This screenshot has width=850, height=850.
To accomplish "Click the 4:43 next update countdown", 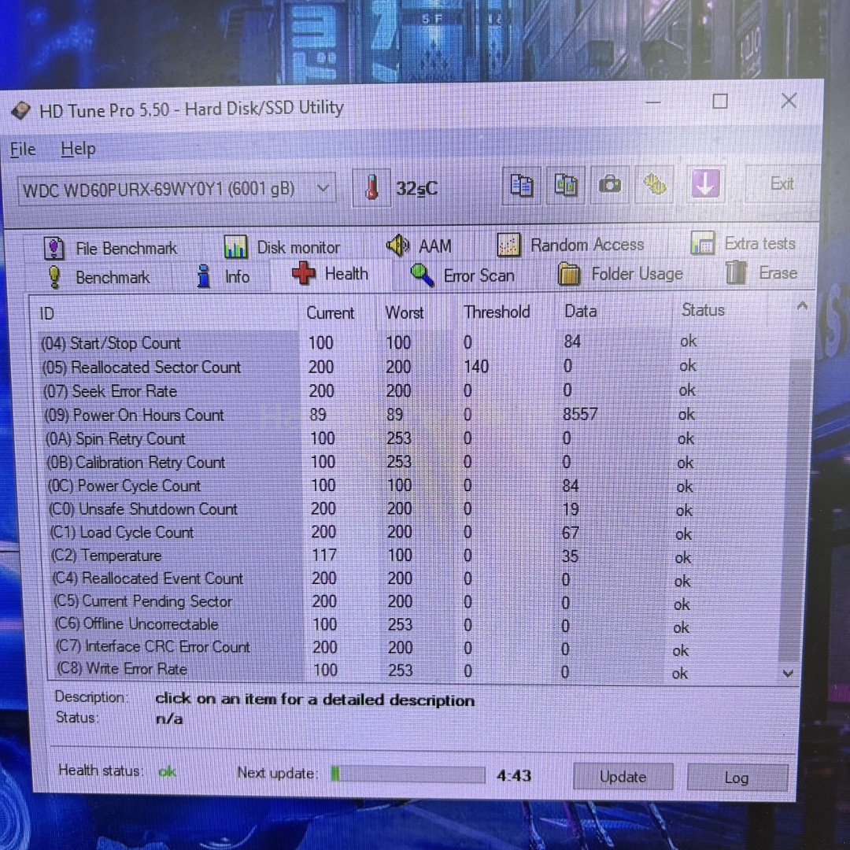I will (x=513, y=776).
